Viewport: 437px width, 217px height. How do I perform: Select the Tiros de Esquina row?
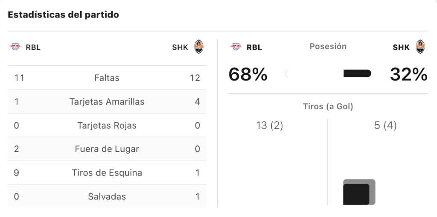(107, 173)
